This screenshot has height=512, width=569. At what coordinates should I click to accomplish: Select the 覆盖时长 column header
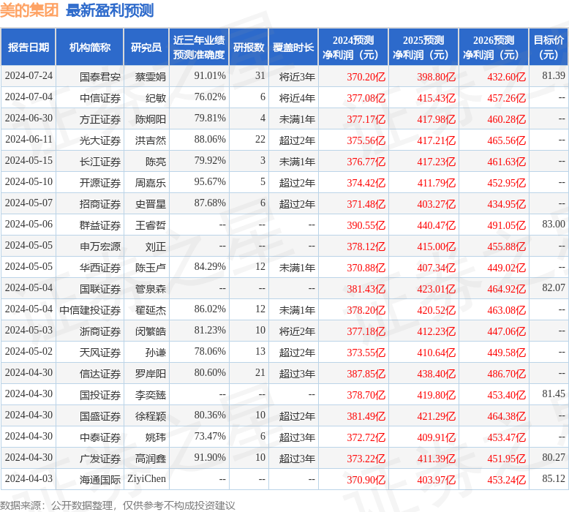pyautogui.click(x=293, y=47)
